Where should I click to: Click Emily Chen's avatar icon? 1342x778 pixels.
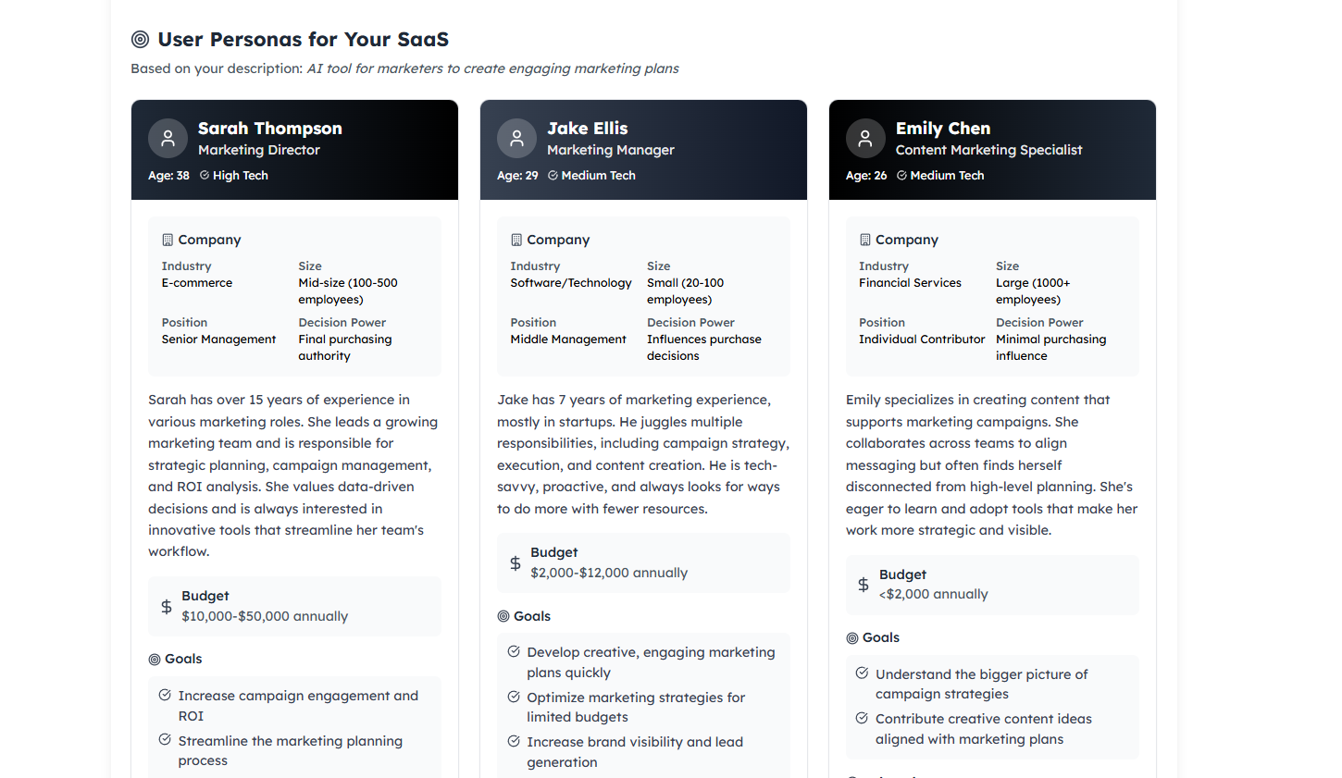click(x=865, y=139)
